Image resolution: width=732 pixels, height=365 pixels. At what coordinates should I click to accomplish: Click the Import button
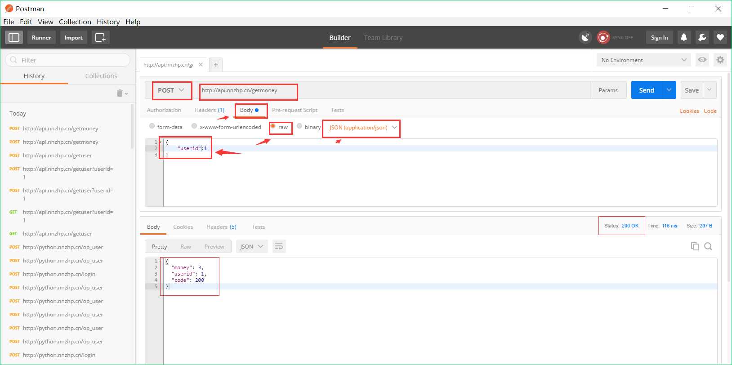pyautogui.click(x=73, y=37)
